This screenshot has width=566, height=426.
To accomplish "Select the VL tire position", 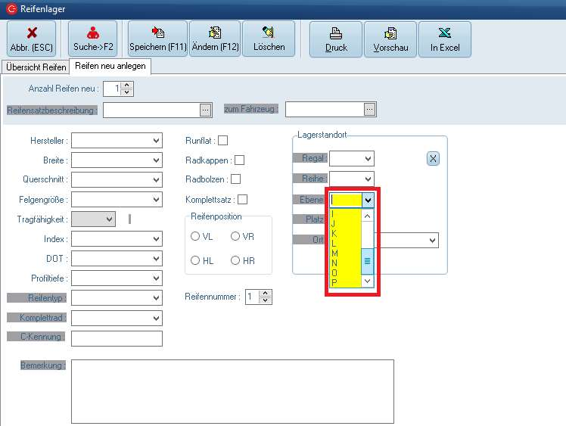I will pos(195,236).
